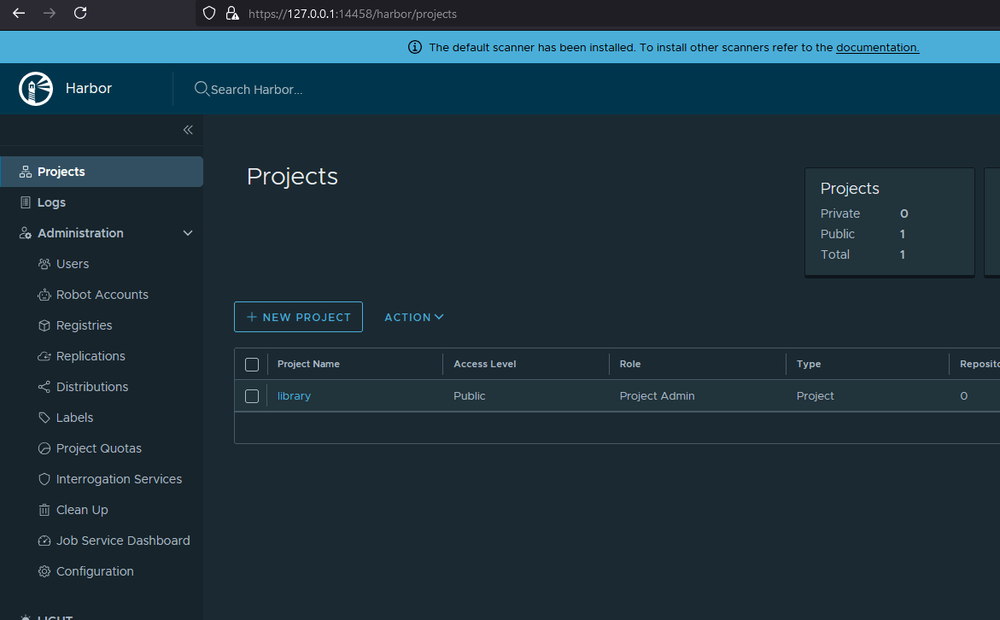Click the Project Admin role cell
The image size is (1000, 620).
tap(657, 396)
